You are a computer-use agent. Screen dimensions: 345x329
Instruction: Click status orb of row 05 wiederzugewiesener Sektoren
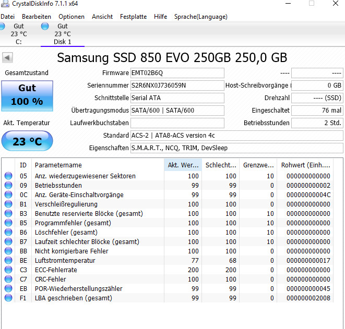[8, 176]
